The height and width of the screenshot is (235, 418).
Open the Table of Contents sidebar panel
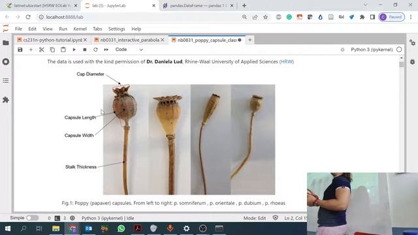pos(6,80)
